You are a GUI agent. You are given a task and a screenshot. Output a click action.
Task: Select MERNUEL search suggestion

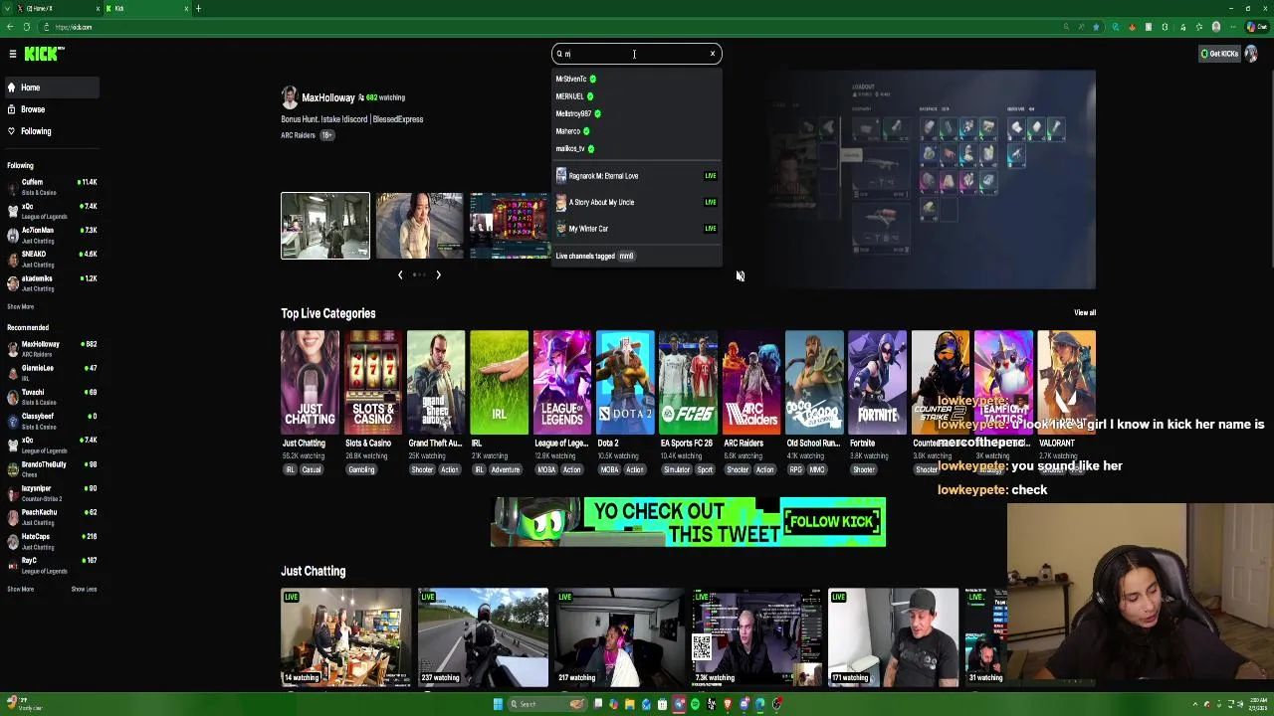coord(637,96)
